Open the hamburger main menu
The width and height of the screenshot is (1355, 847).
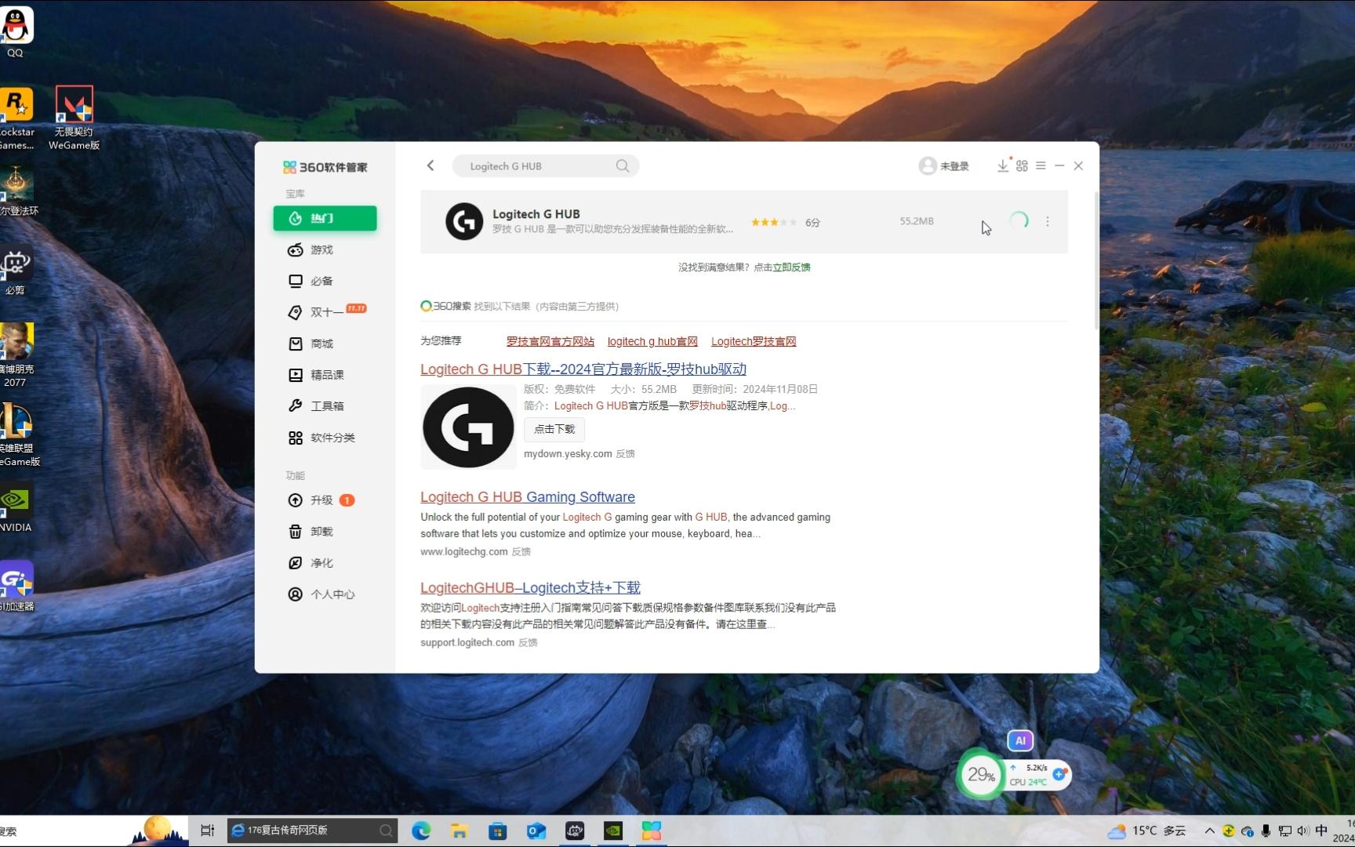1041,165
